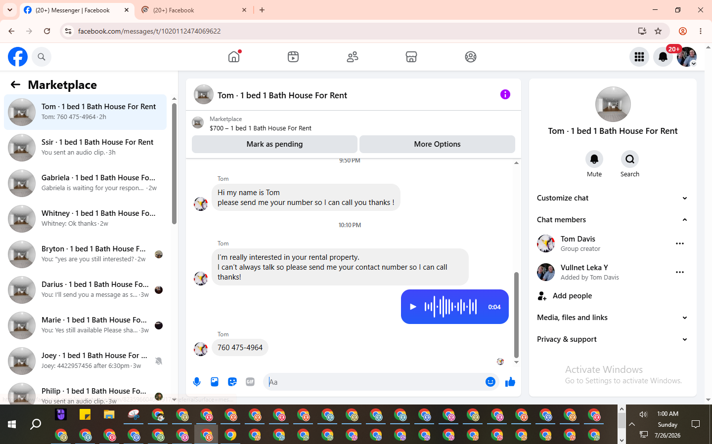This screenshot has width=712, height=444.
Task: Open the account profile picture menu
Action: click(x=687, y=57)
